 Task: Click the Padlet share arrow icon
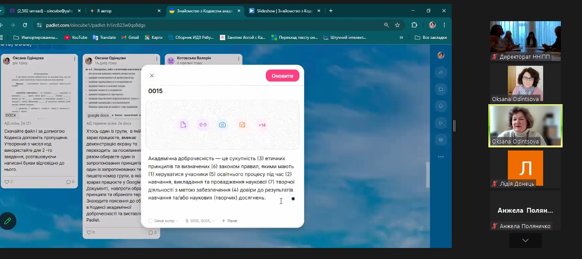point(440,72)
